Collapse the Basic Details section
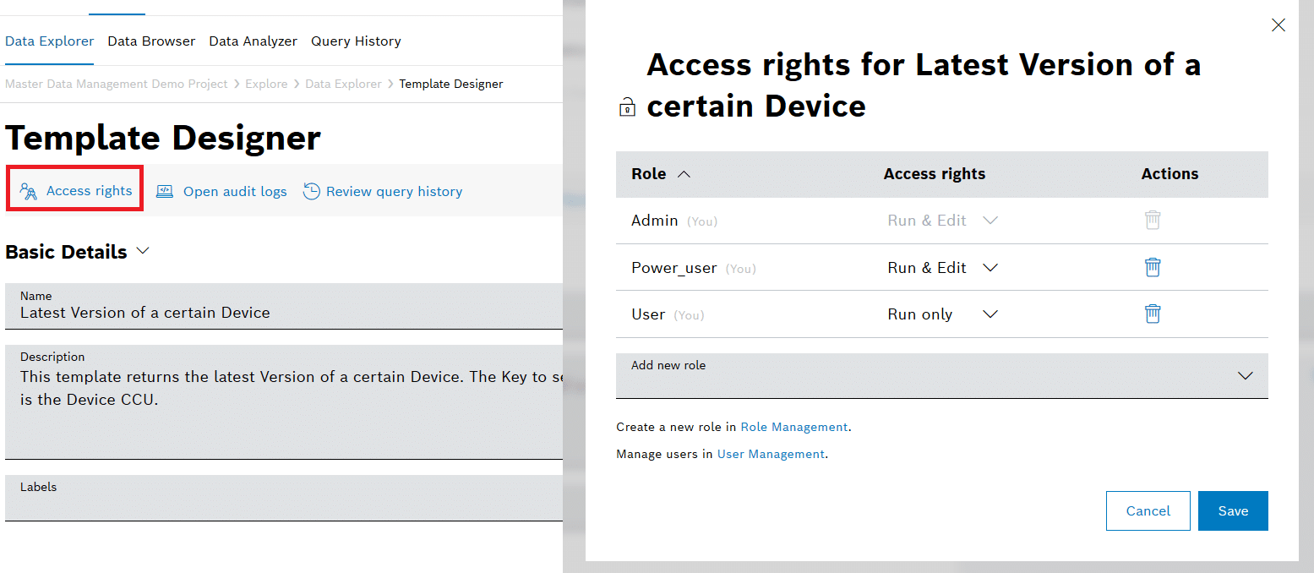 tap(142, 252)
